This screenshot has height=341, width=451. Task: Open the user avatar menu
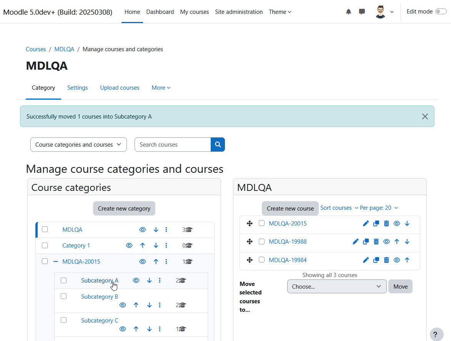coord(384,12)
